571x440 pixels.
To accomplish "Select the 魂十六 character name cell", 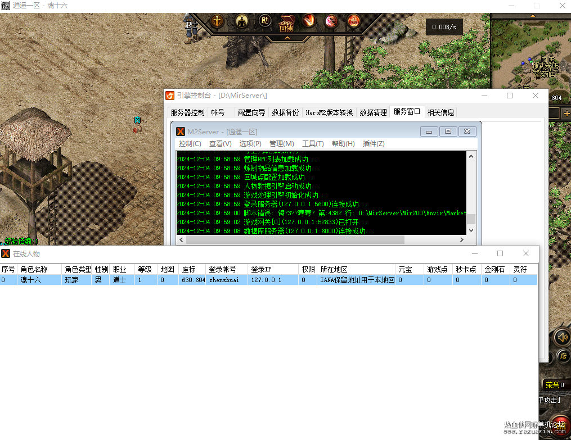I will pos(39,280).
